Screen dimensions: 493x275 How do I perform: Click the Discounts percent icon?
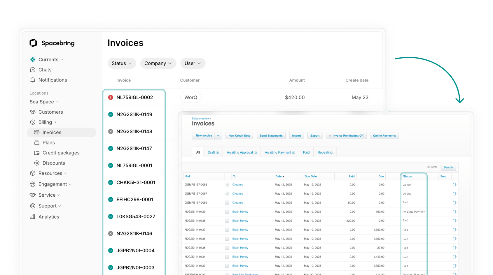37,163
